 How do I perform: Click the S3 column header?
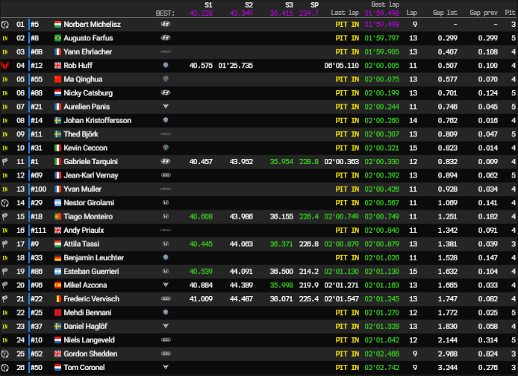pyautogui.click(x=289, y=5)
